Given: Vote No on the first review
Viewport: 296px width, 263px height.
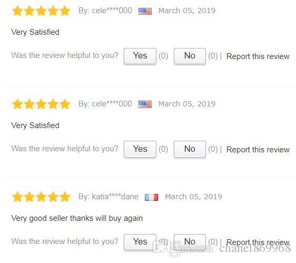Looking at the screenshot, I should pyautogui.click(x=190, y=56).
